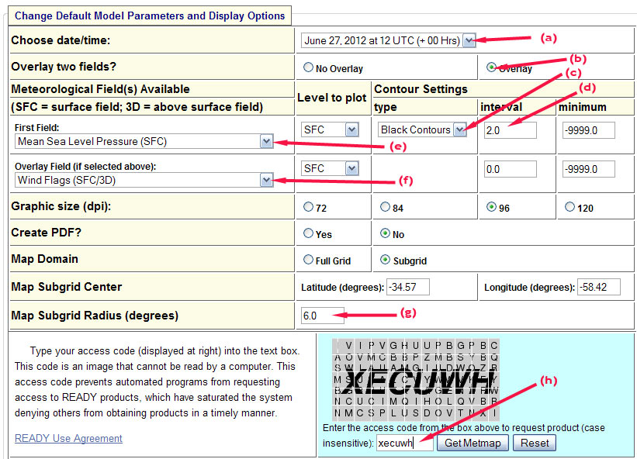Image resolution: width=637 pixels, height=459 pixels.
Task: Select No for Create PDF
Action: point(385,233)
